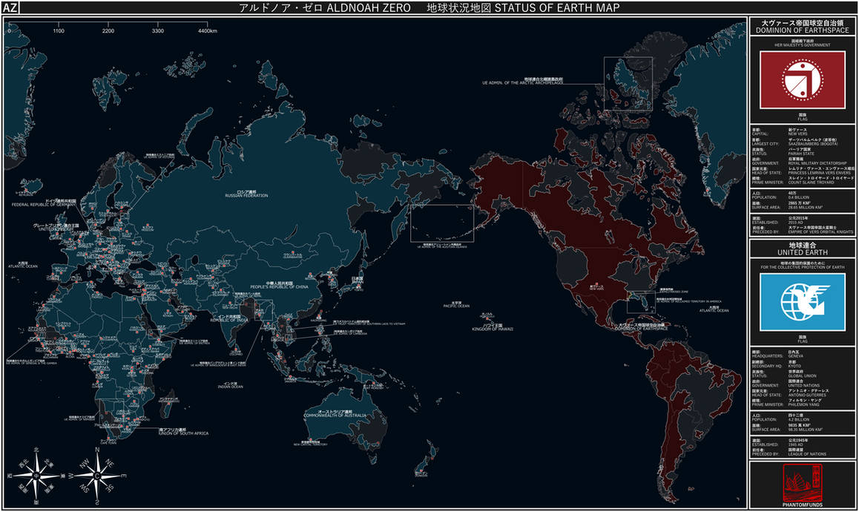
Task: Click the '0.4 BILLION' population value
Action: tap(798, 197)
